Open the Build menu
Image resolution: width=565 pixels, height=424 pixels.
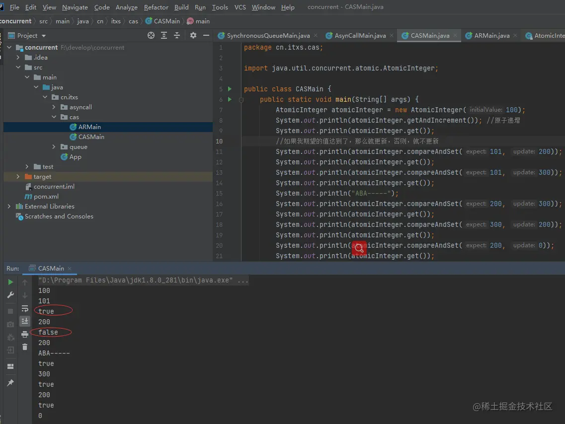coord(181,7)
